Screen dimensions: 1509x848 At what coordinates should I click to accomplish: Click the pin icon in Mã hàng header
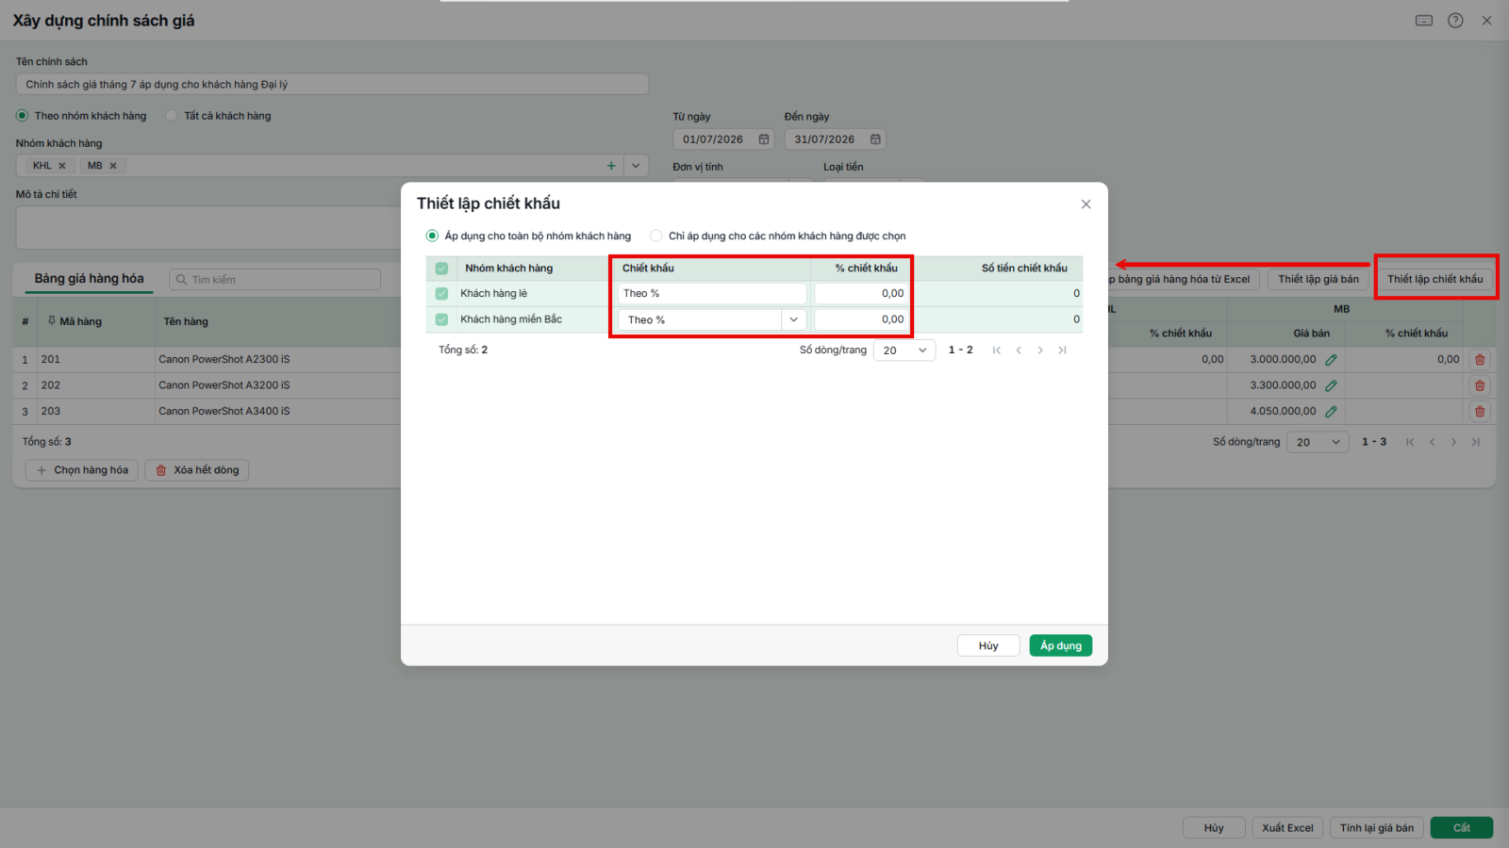pos(52,321)
